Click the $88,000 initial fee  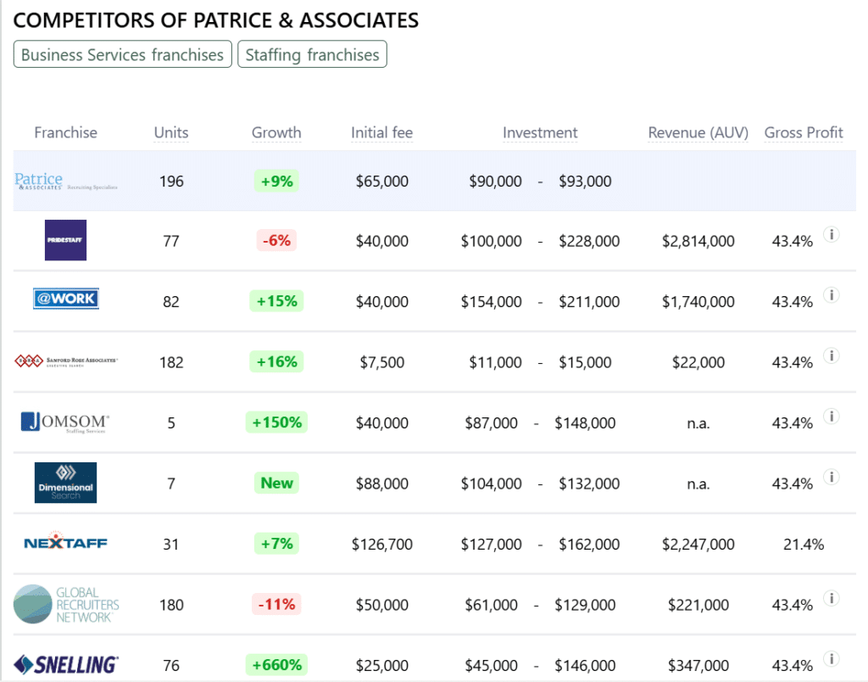pyautogui.click(x=382, y=484)
